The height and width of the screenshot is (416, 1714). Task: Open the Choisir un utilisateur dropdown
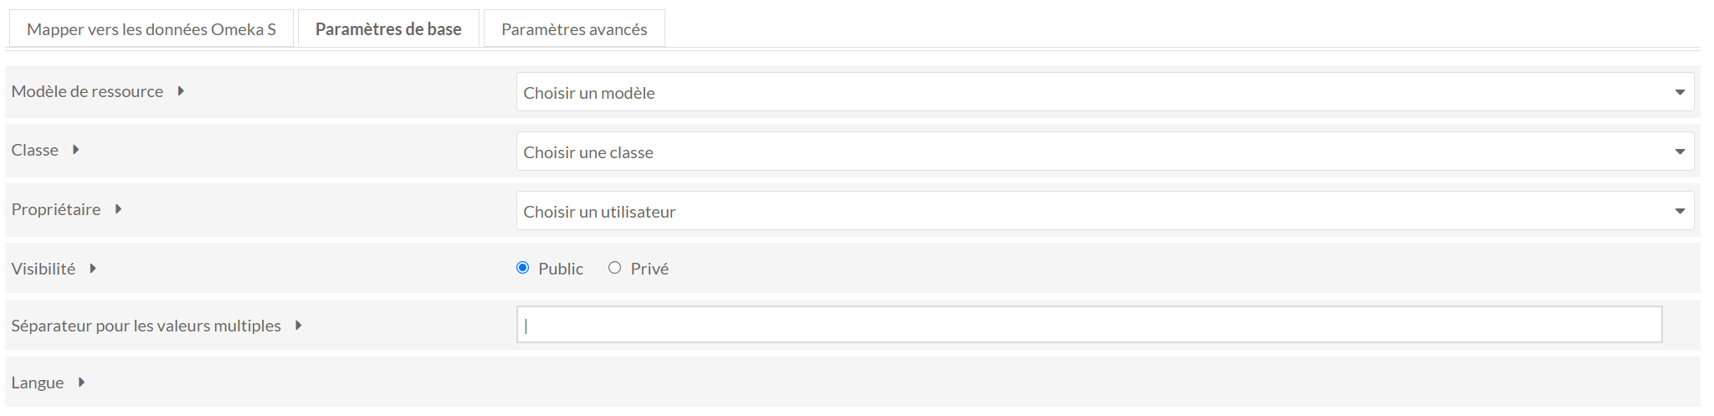[1105, 211]
